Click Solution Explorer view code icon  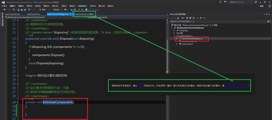point(197,18)
